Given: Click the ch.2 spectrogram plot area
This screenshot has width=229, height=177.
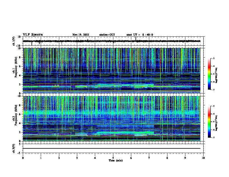Looking at the screenshot, I should tap(112, 119).
